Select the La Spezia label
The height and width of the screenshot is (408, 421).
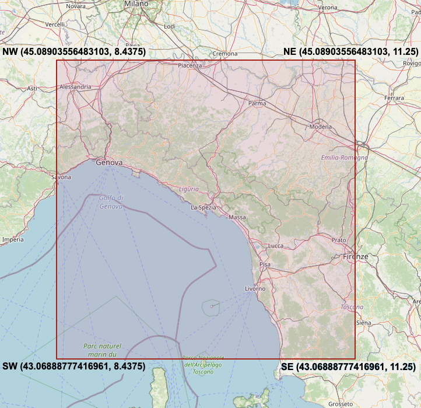(x=204, y=207)
